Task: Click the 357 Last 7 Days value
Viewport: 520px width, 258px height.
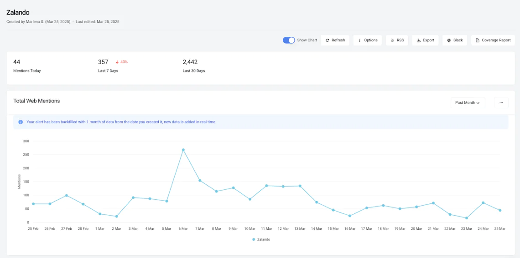Action: [x=103, y=62]
